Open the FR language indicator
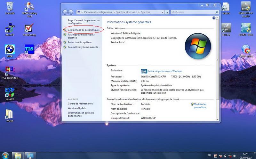Viewport: 256px width, 159px height. click(x=209, y=155)
